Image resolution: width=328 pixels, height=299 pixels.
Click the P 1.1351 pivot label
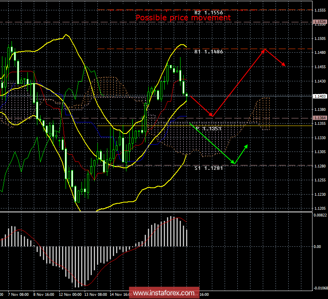pos(209,128)
